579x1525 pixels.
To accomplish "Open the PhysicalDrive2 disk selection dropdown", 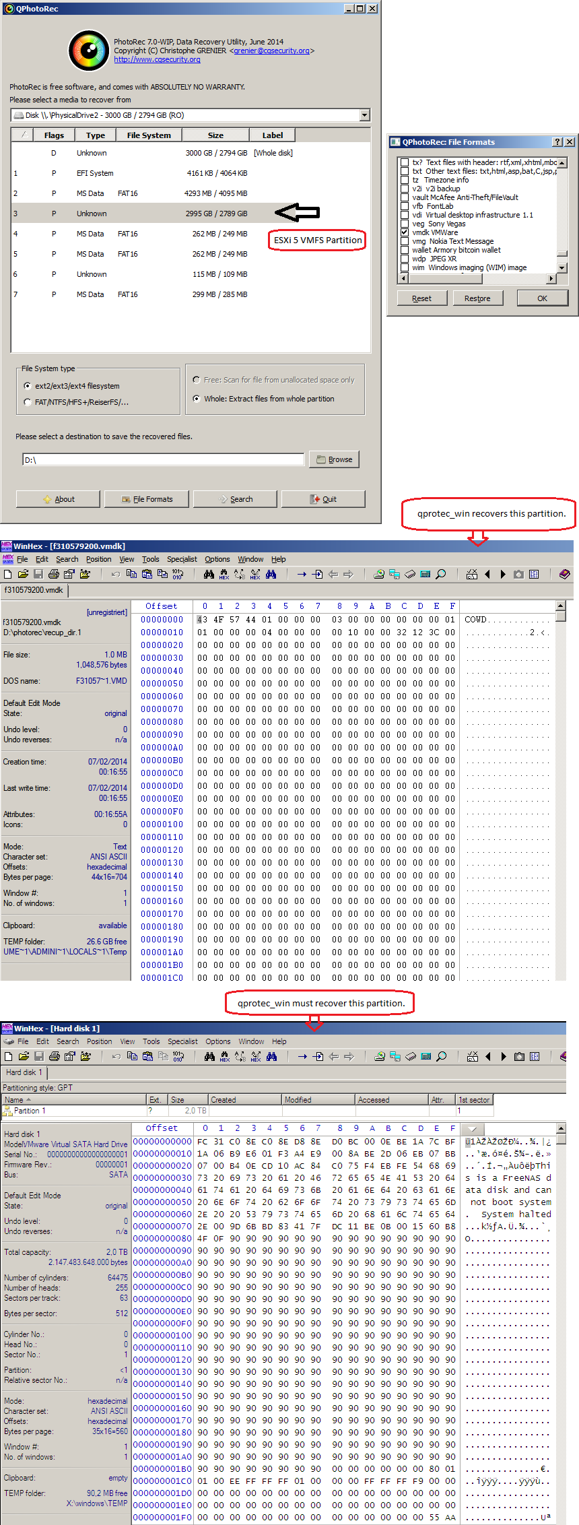I will tap(364, 115).
